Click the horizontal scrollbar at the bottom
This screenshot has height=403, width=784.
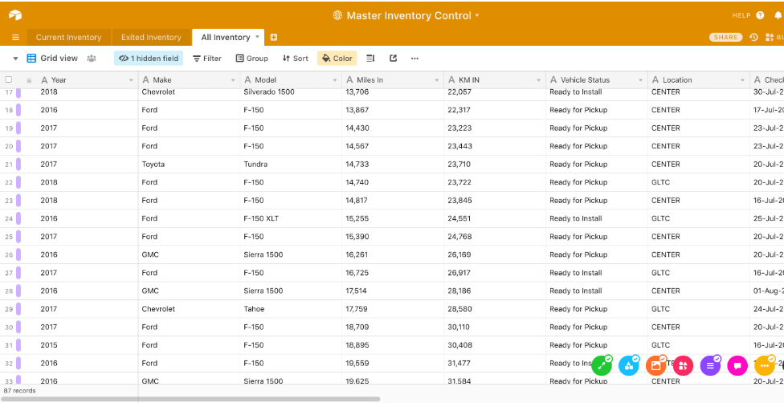[190, 399]
